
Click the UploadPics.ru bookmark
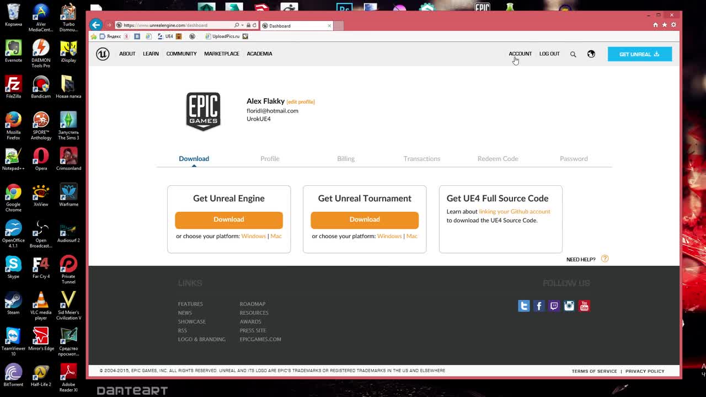point(222,36)
